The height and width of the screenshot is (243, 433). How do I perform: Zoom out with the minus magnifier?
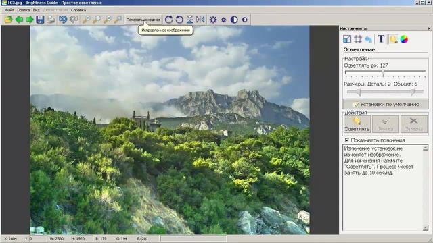tap(97, 20)
